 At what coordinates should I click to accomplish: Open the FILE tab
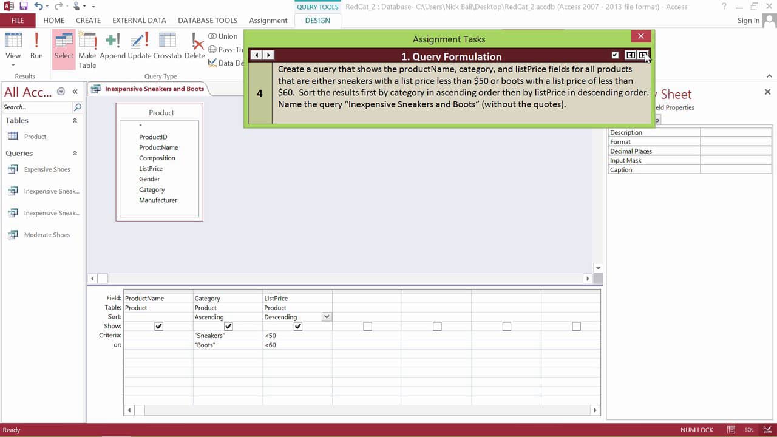(18, 20)
